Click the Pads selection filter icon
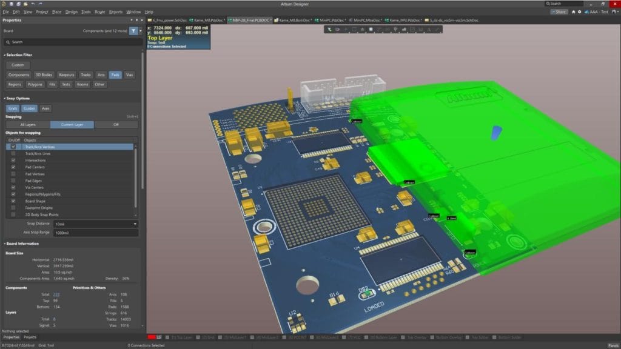The width and height of the screenshot is (621, 349). (x=116, y=75)
